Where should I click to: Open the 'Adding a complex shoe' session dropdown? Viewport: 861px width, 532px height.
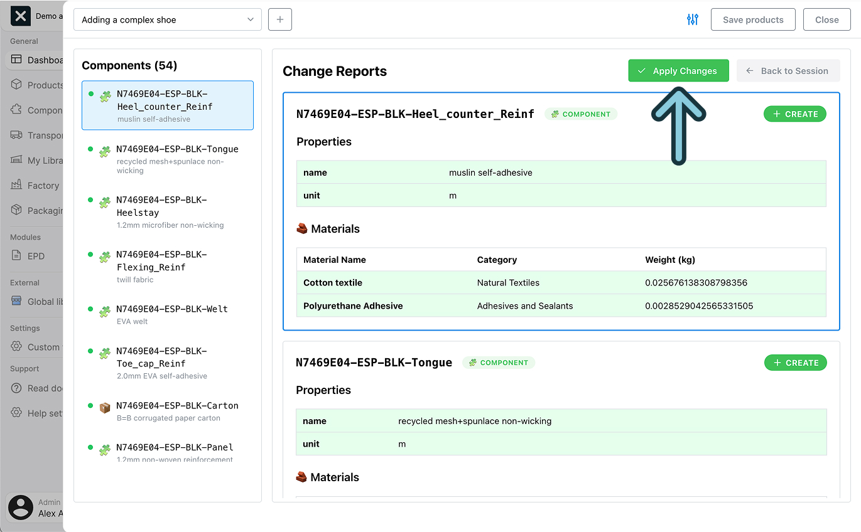[167, 19]
